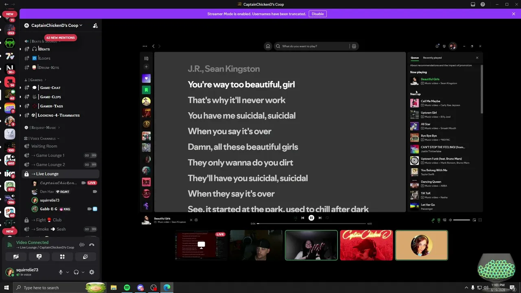Select the Queue tab
Screen dimensions: 521x293
[x=414, y=58]
